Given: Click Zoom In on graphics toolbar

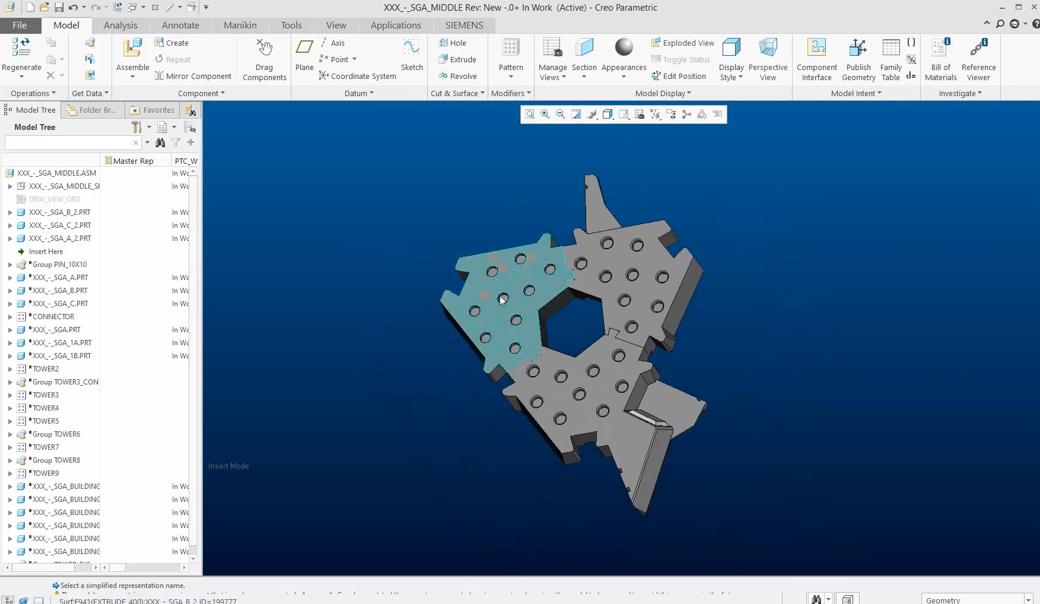Looking at the screenshot, I should coord(545,115).
